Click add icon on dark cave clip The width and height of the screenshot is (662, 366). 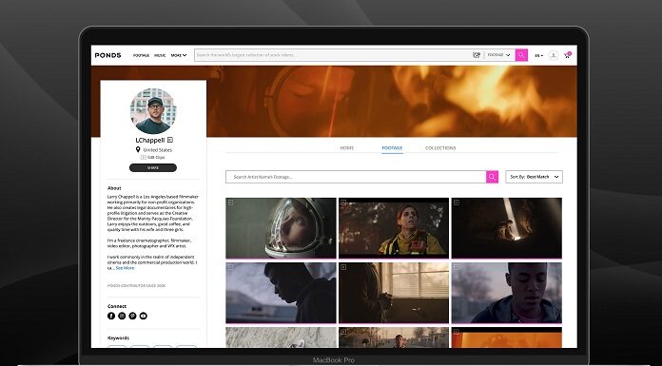pos(457,202)
